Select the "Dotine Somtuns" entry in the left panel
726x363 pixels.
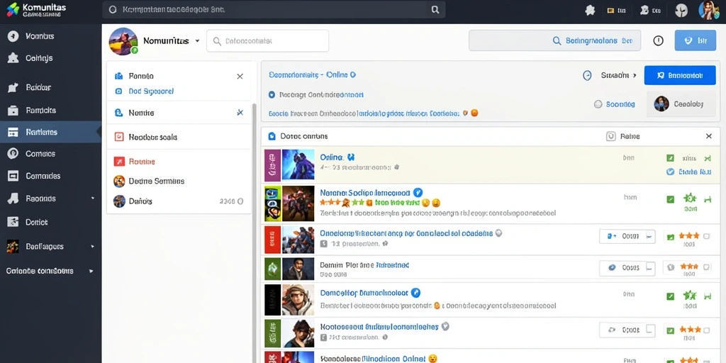click(x=179, y=181)
